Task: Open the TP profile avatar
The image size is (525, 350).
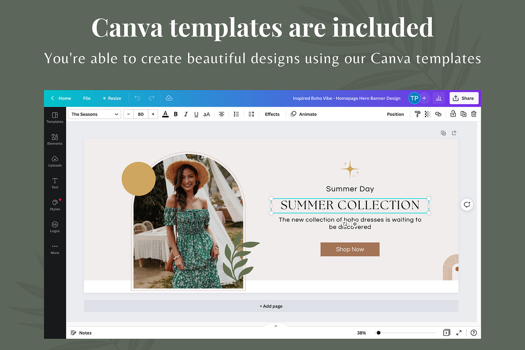Action: click(414, 98)
